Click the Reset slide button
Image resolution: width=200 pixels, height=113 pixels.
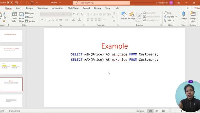coord(29,17)
